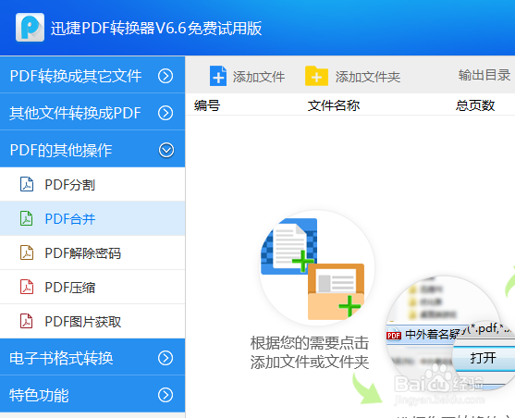Click the green PDF合并 document icon
This screenshot has height=418, width=515.
click(27, 218)
